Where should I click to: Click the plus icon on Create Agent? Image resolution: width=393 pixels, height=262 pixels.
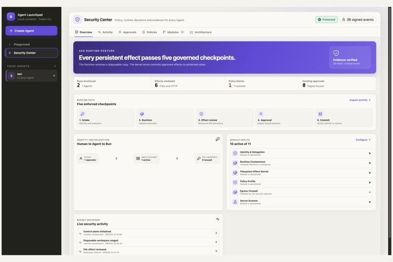(x=11, y=31)
